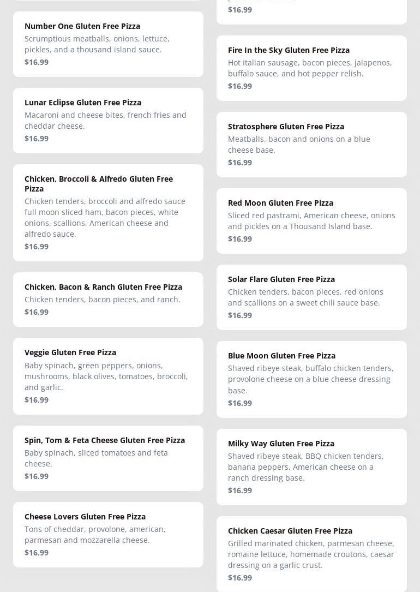Pick the Cheese Lovers Gluten Free Pizza

click(85, 517)
